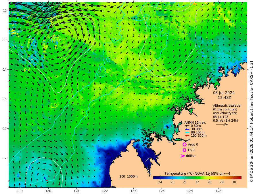Click the red 150-300m arrow legend icon

click(x=187, y=135)
